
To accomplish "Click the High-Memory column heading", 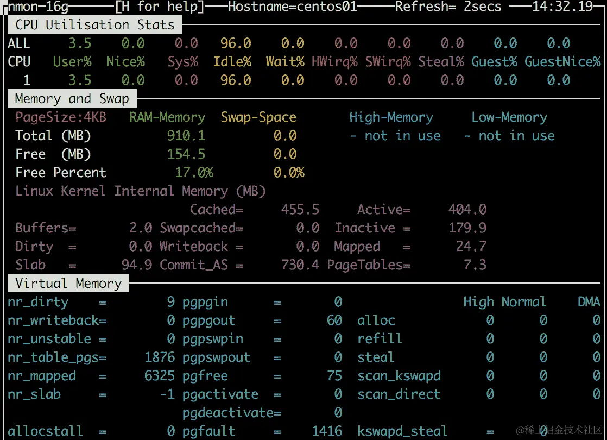I will coord(391,117).
